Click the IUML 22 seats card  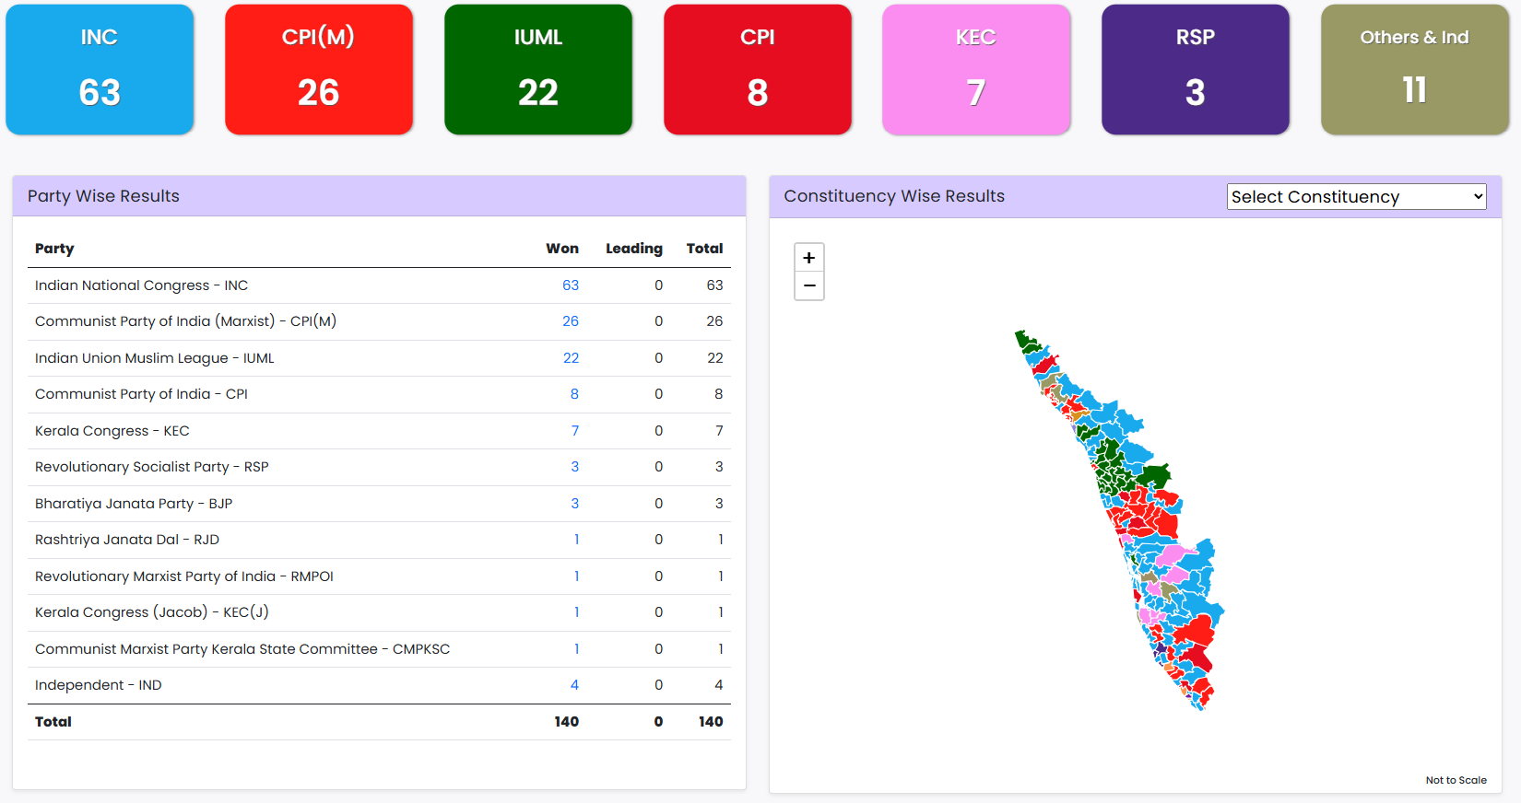538,69
